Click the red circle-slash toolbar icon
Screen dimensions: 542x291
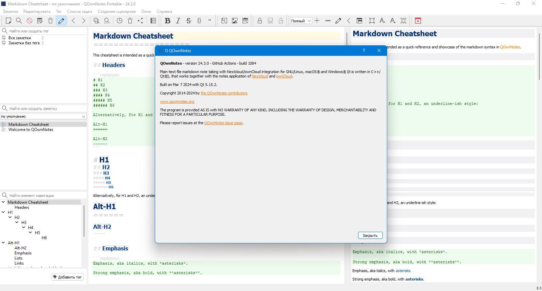coord(29,21)
